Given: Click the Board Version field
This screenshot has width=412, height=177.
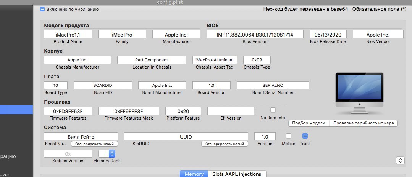Looking at the screenshot, I should (x=211, y=85).
